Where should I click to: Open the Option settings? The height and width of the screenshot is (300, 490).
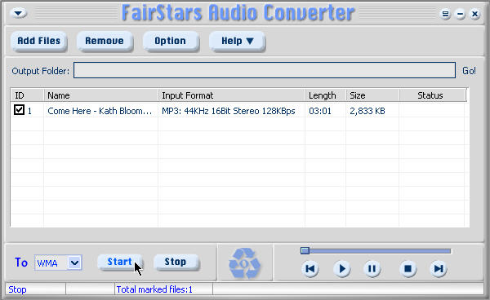tap(171, 41)
